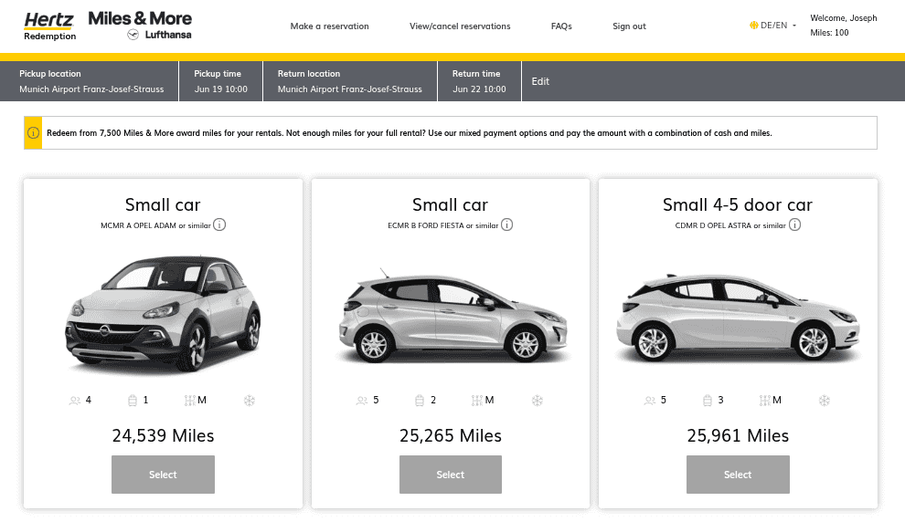905x522 pixels.
Task: Select the Opel Adam for 24,539 Miles
Action: coord(163,475)
